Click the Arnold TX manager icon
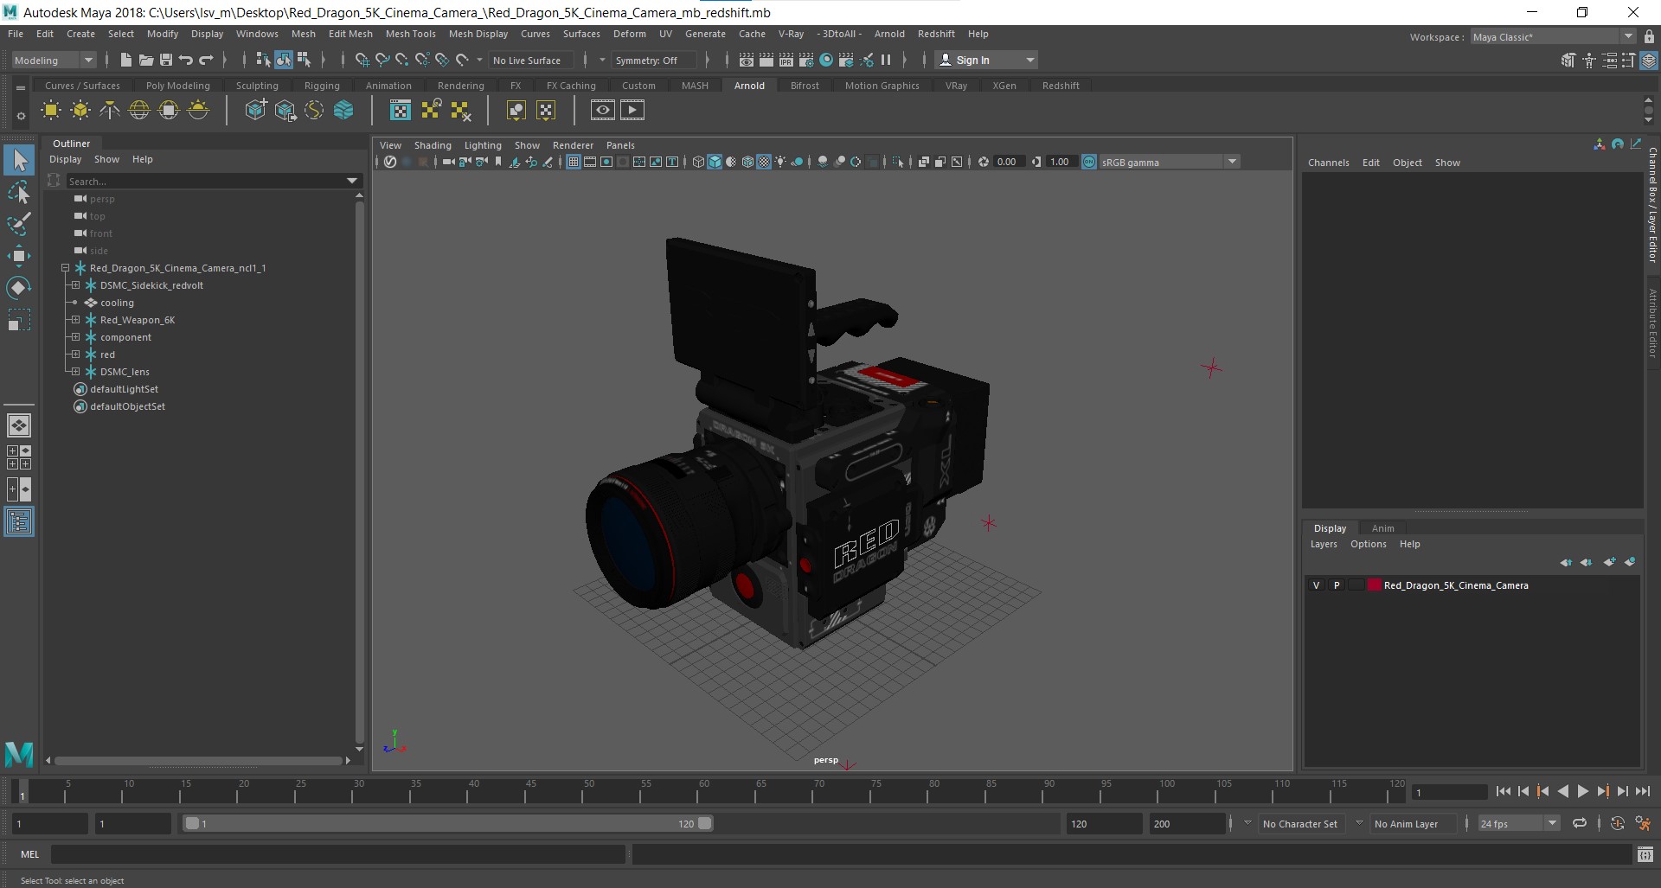This screenshot has width=1661, height=888. tap(400, 110)
